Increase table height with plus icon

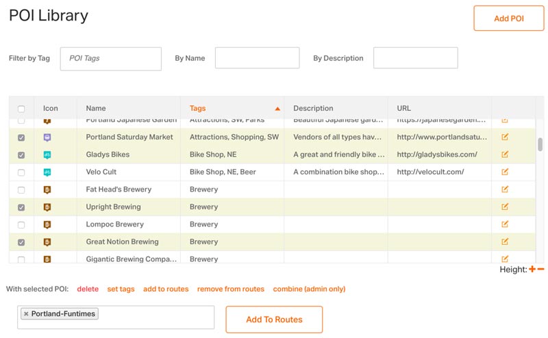click(x=532, y=269)
